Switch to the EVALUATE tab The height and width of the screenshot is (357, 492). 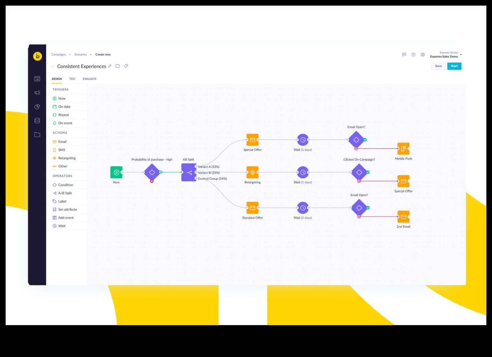[x=89, y=79]
